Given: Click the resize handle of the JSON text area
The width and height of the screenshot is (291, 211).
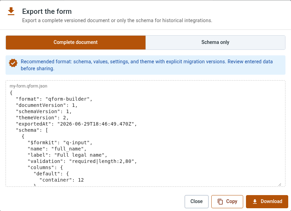Looking at the screenshot, I should [x=280, y=184].
